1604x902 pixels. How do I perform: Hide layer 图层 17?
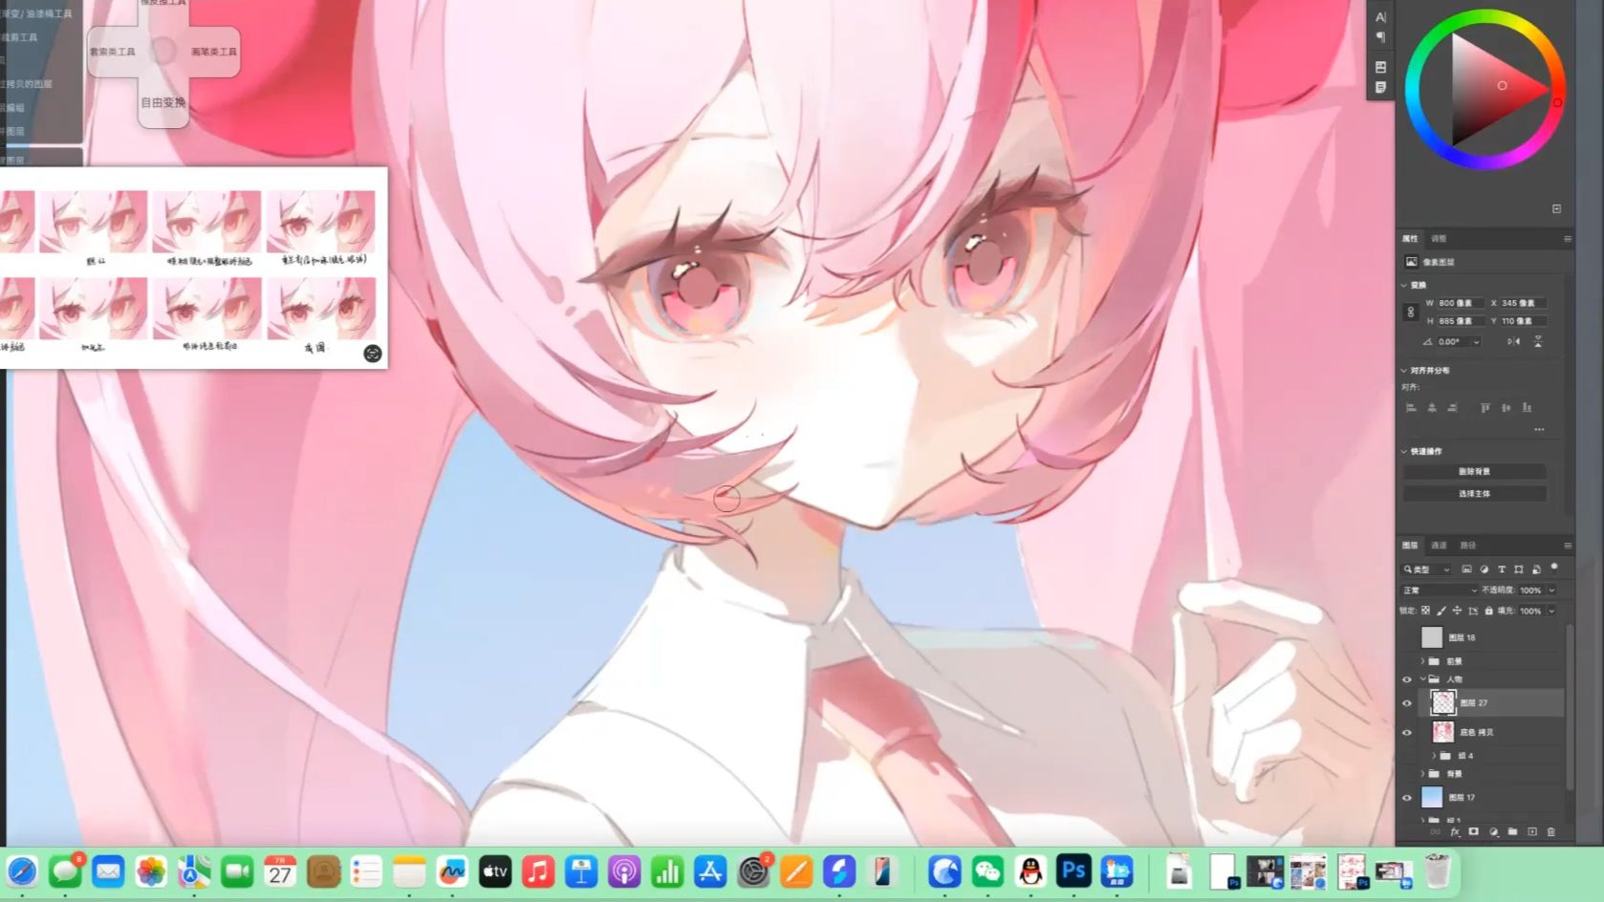[1406, 798]
